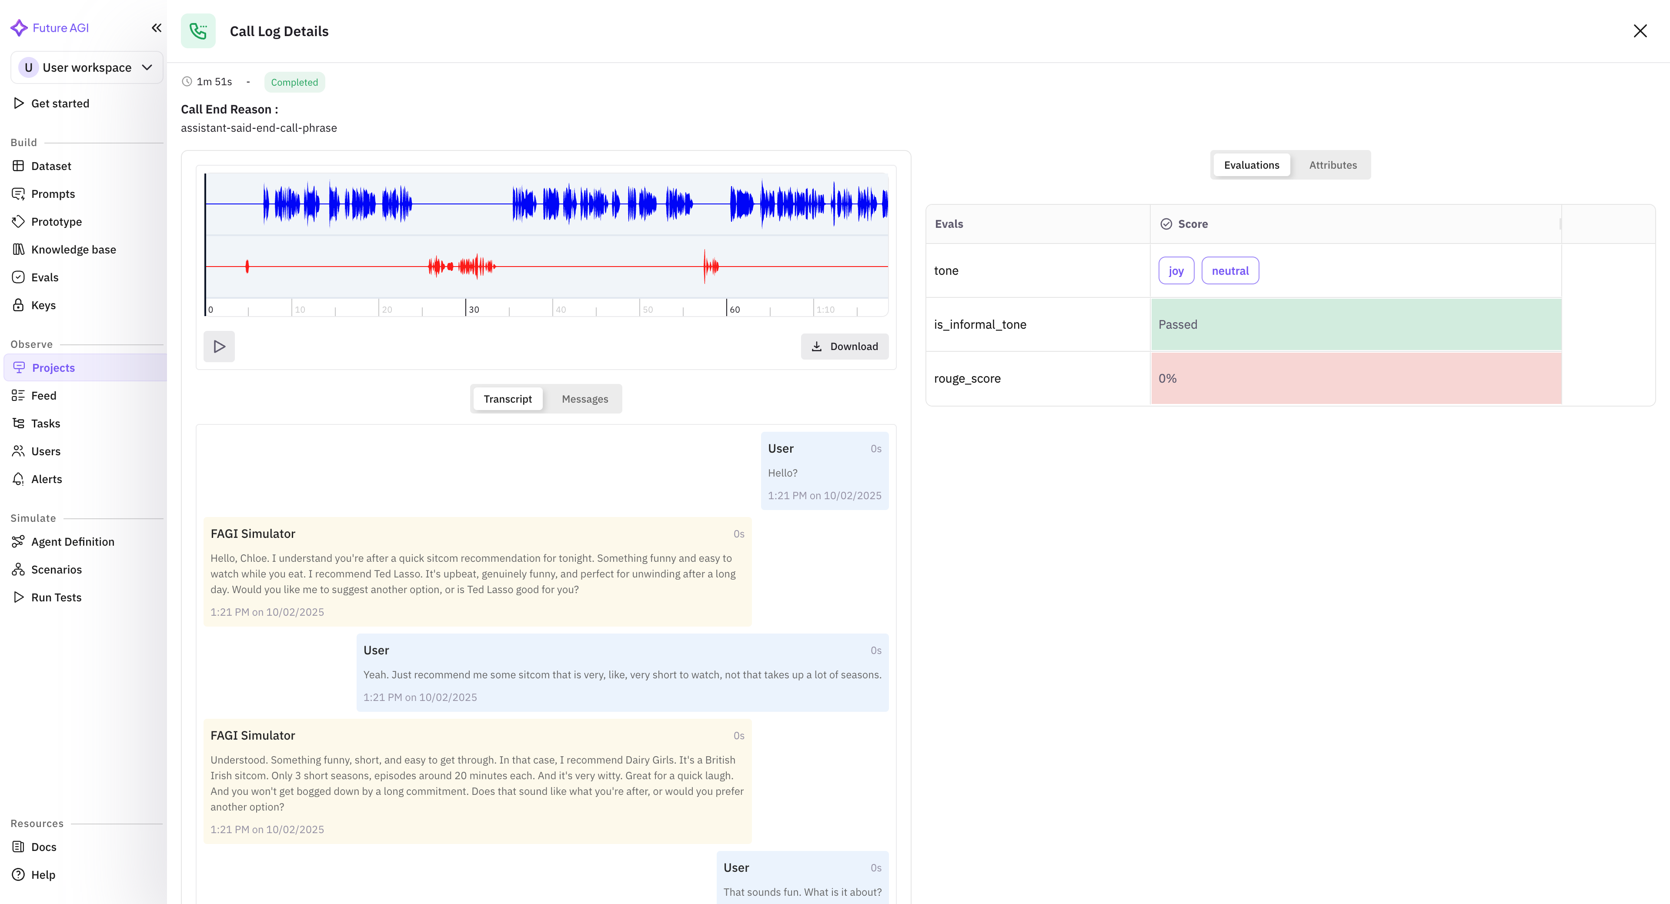Select the Attributes tab
Screen dimensions: 1670x904
[1333, 165]
